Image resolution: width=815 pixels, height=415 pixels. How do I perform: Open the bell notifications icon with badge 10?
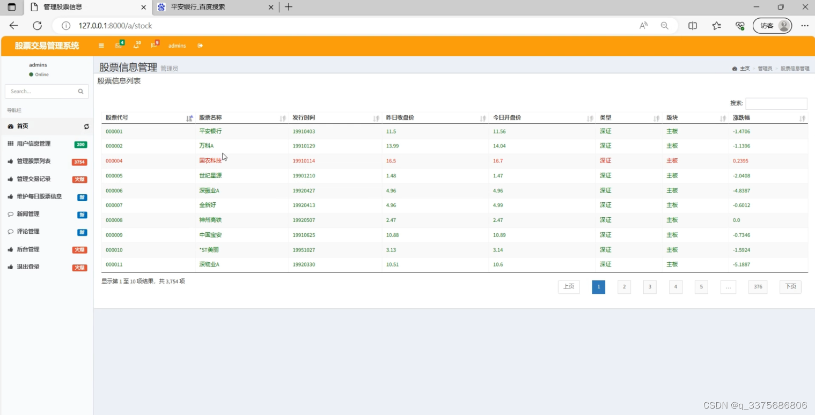point(136,46)
